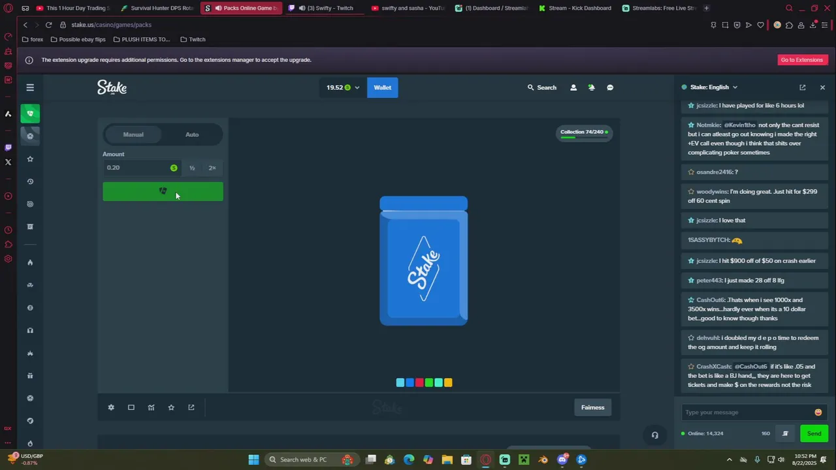
Task: Switch to Manual betting mode
Action: [133, 134]
